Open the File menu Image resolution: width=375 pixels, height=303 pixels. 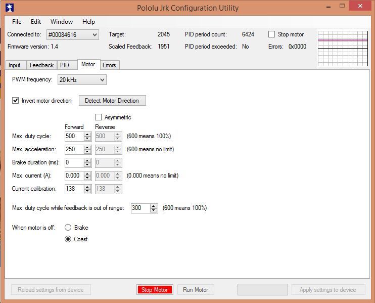click(17, 22)
